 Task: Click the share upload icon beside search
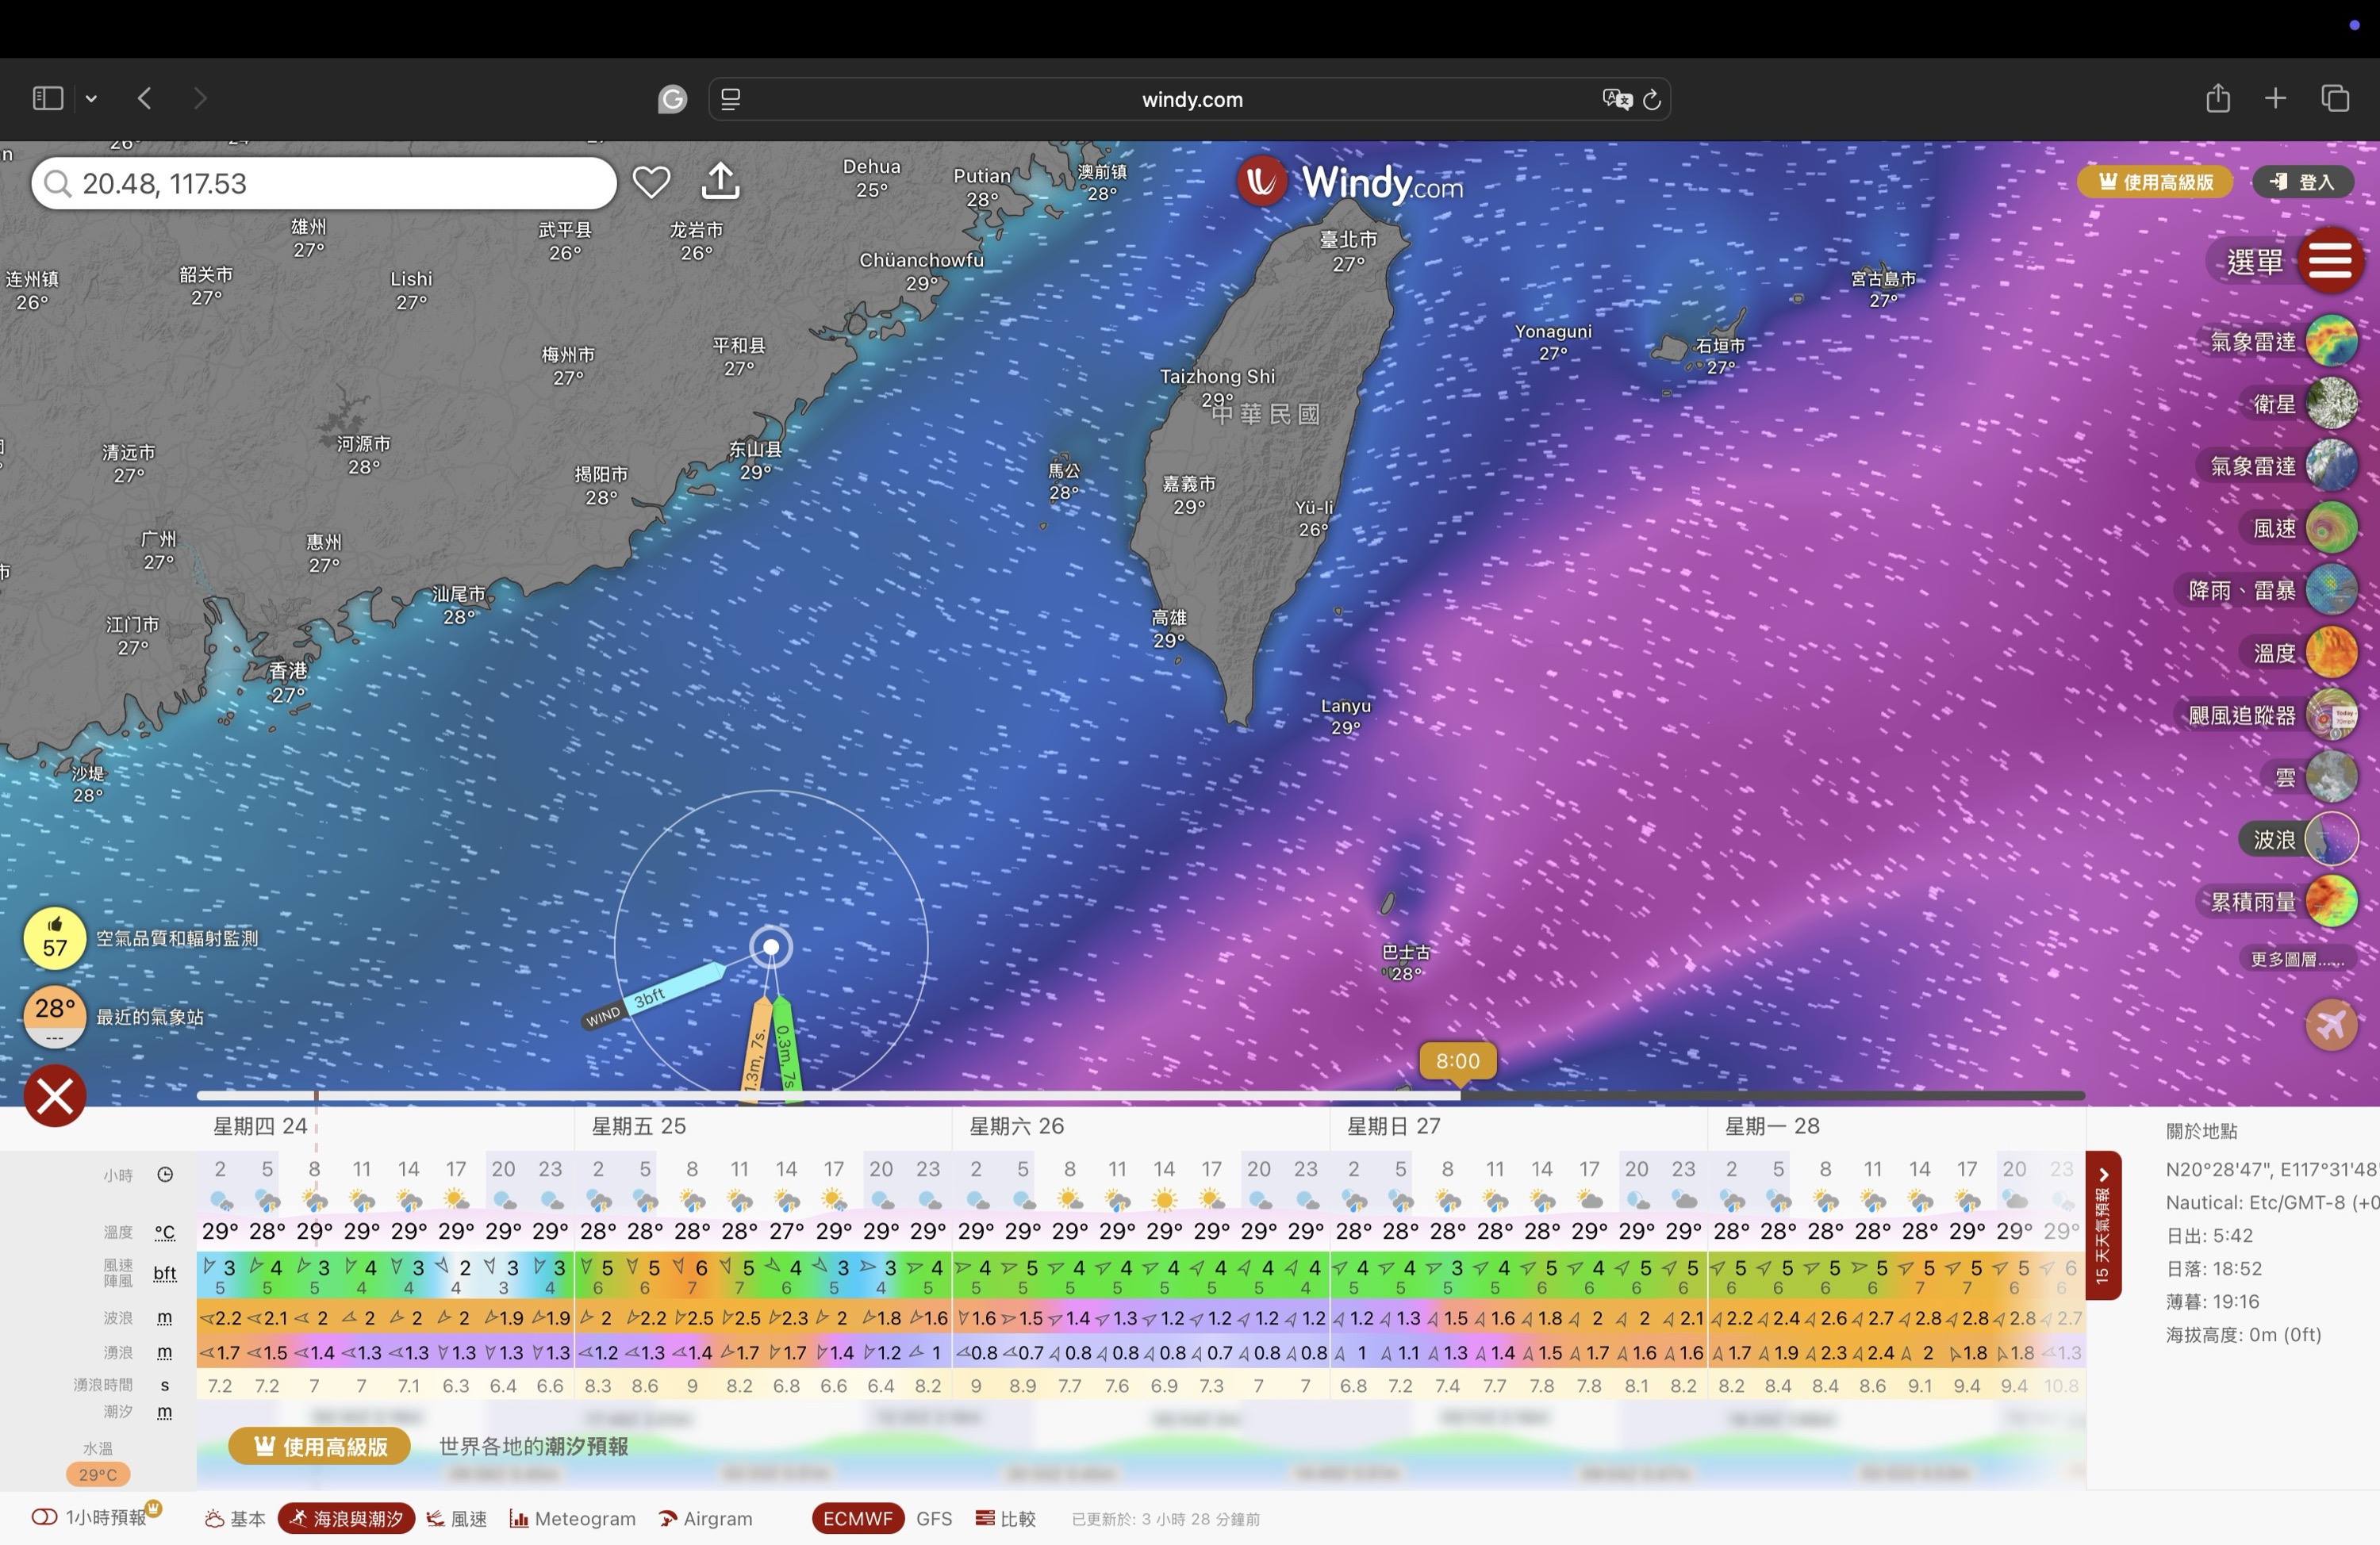click(720, 182)
